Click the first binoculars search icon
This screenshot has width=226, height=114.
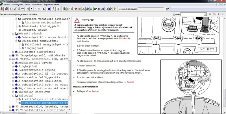click(210, 14)
